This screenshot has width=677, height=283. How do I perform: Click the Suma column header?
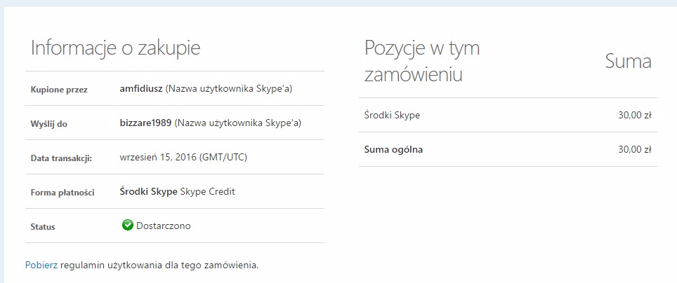[x=628, y=62]
